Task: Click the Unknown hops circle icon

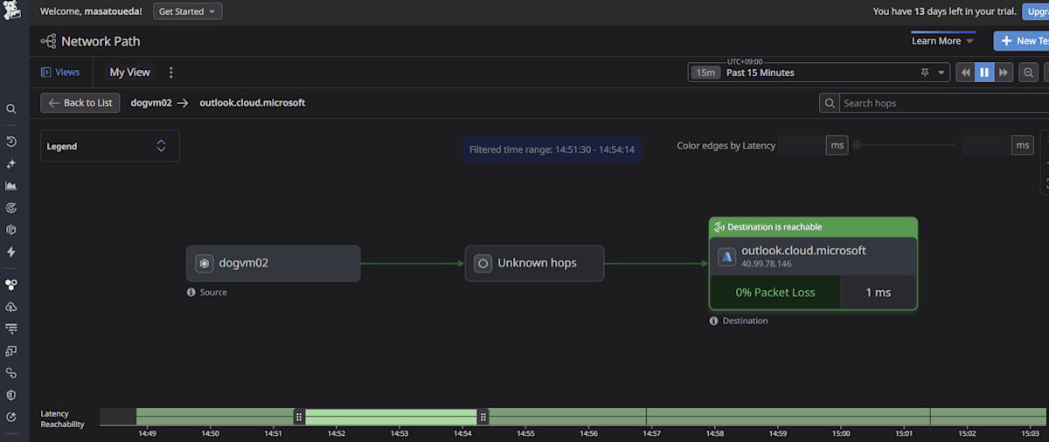Action: click(x=483, y=263)
